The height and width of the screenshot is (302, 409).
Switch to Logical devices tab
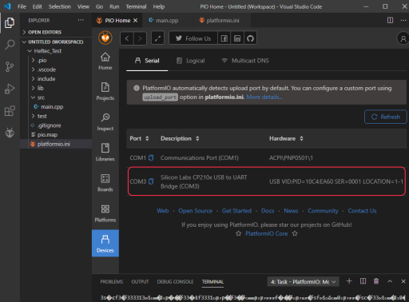click(191, 61)
